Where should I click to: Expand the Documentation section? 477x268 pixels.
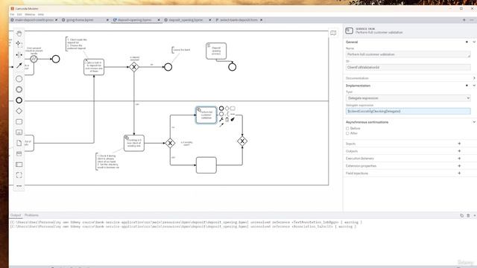(474, 78)
